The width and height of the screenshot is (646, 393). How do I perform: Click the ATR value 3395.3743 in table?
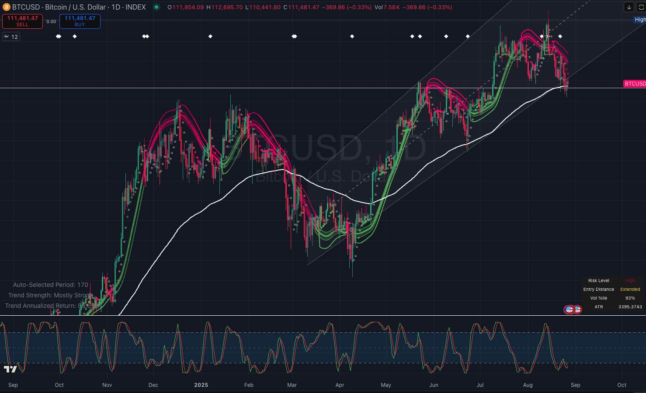630,307
